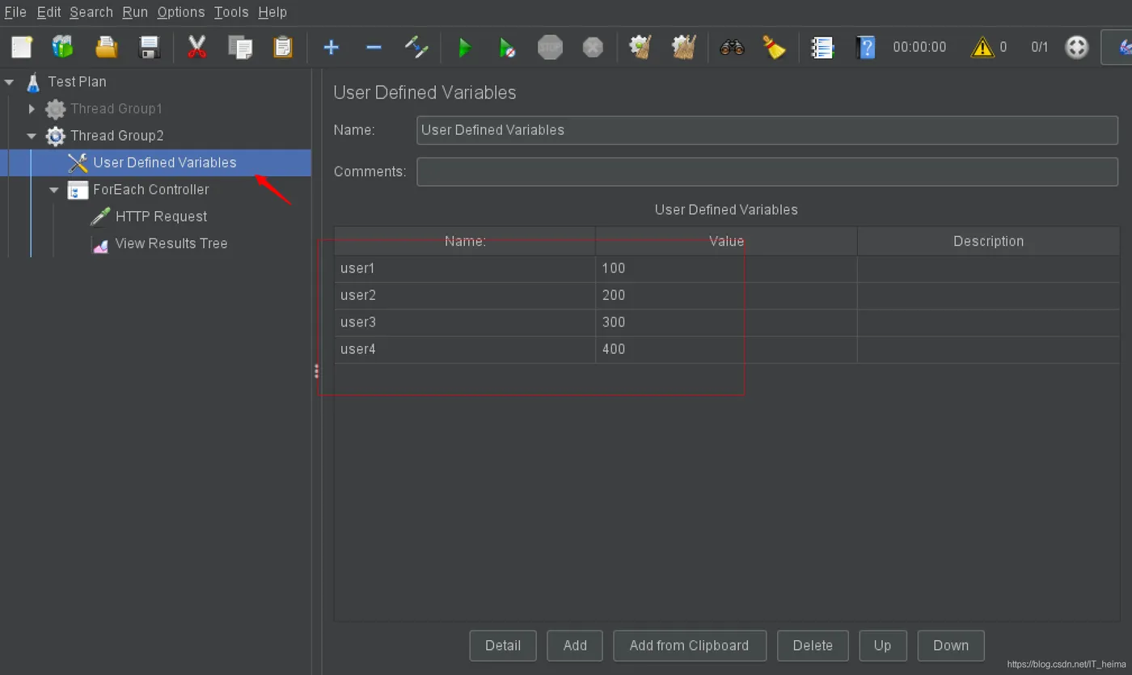Viewport: 1132px width, 675px height.
Task: Open Search with the binoculars icon
Action: click(732, 48)
